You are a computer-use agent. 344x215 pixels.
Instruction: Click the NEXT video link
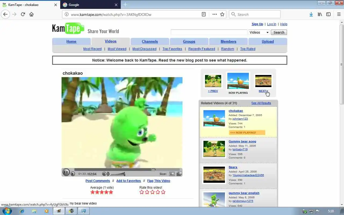(263, 91)
